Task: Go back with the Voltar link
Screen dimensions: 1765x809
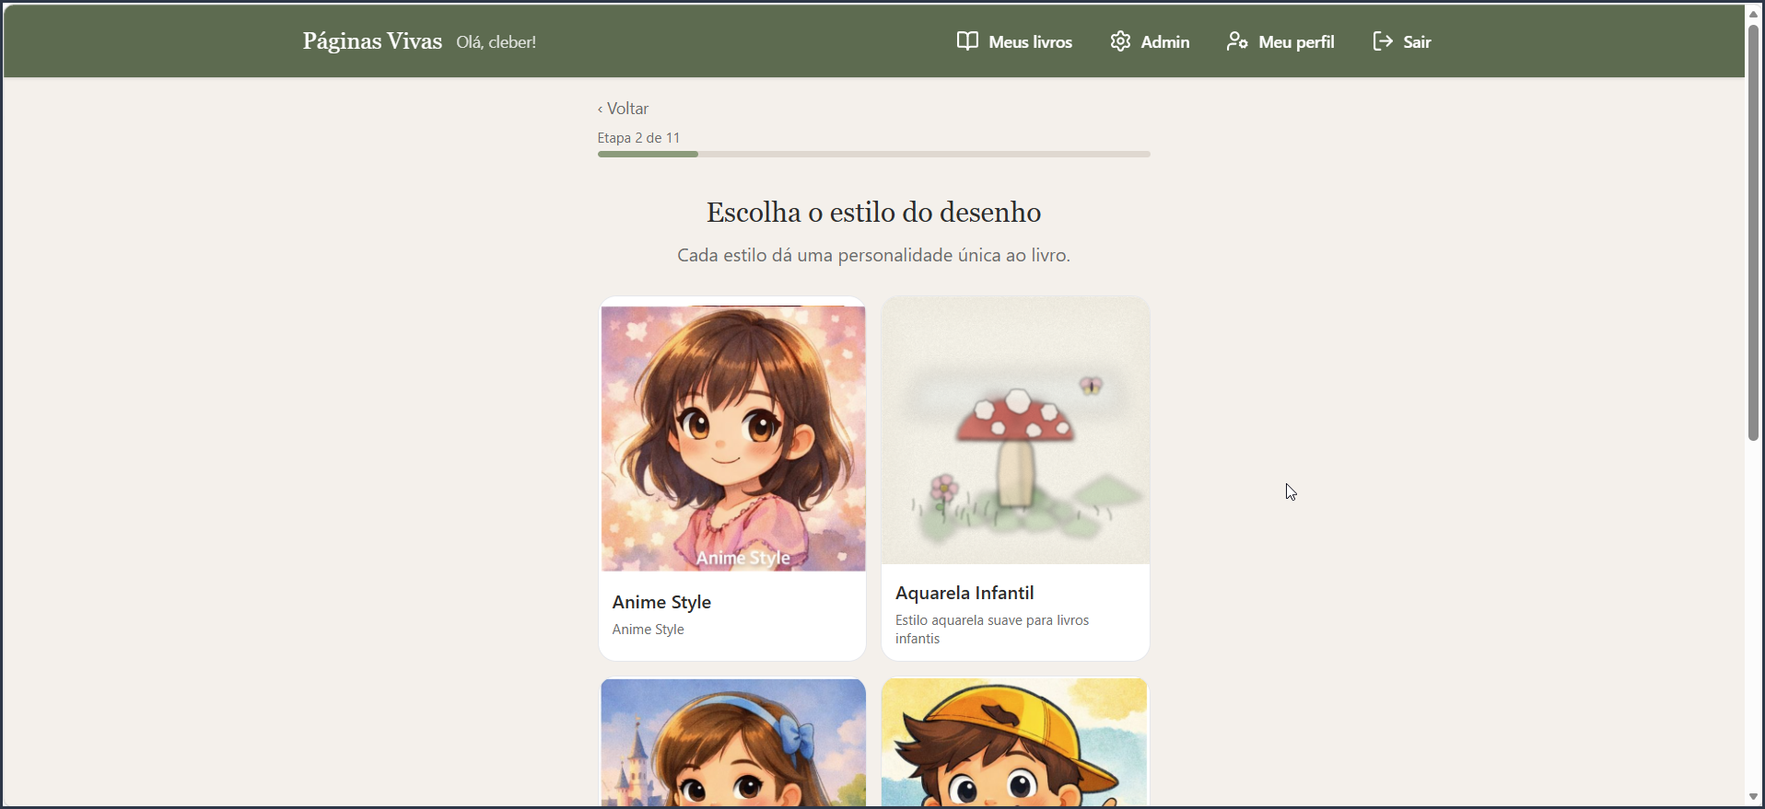Action: [x=624, y=109]
